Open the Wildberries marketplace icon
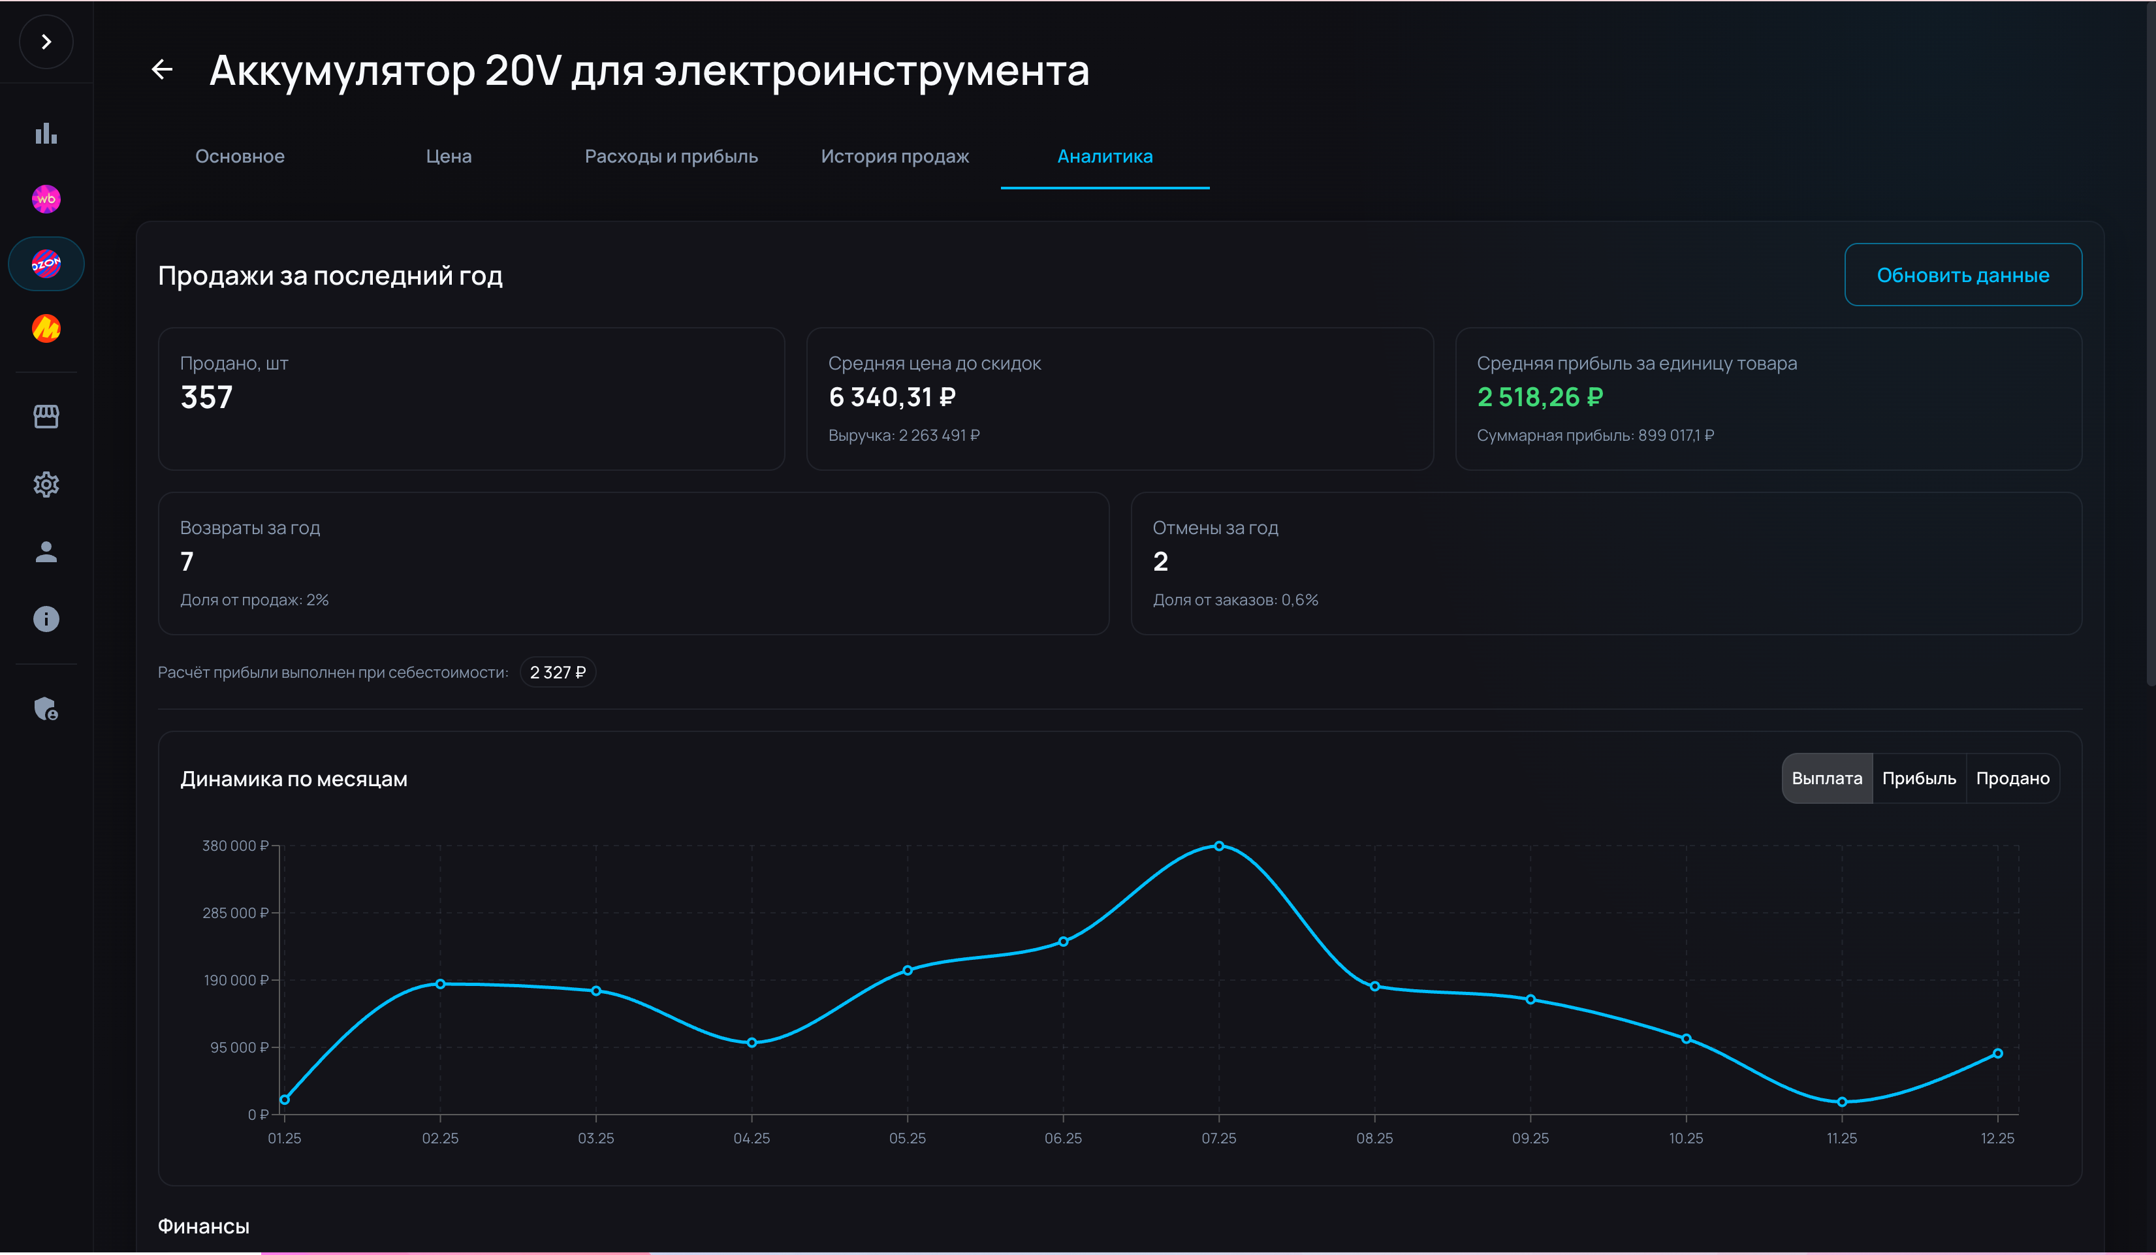Screen dimensions: 2156x1255 (46, 199)
